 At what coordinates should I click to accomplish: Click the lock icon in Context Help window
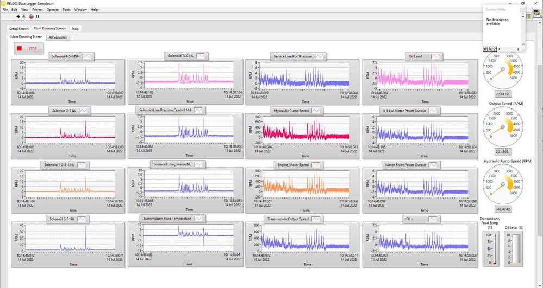(490, 49)
